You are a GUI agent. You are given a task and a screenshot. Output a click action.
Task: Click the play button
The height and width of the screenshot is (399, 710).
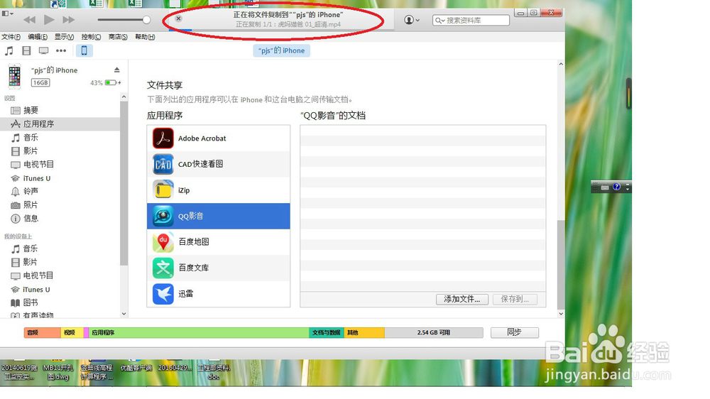point(49,19)
